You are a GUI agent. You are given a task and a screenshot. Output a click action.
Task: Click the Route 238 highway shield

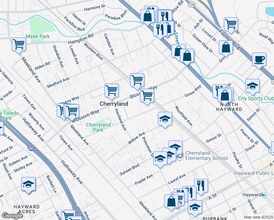[192, 5]
